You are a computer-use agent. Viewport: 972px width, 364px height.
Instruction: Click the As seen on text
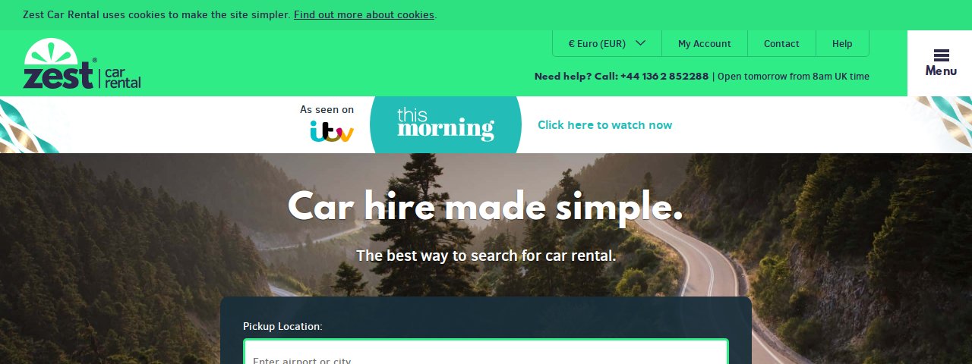point(327,109)
